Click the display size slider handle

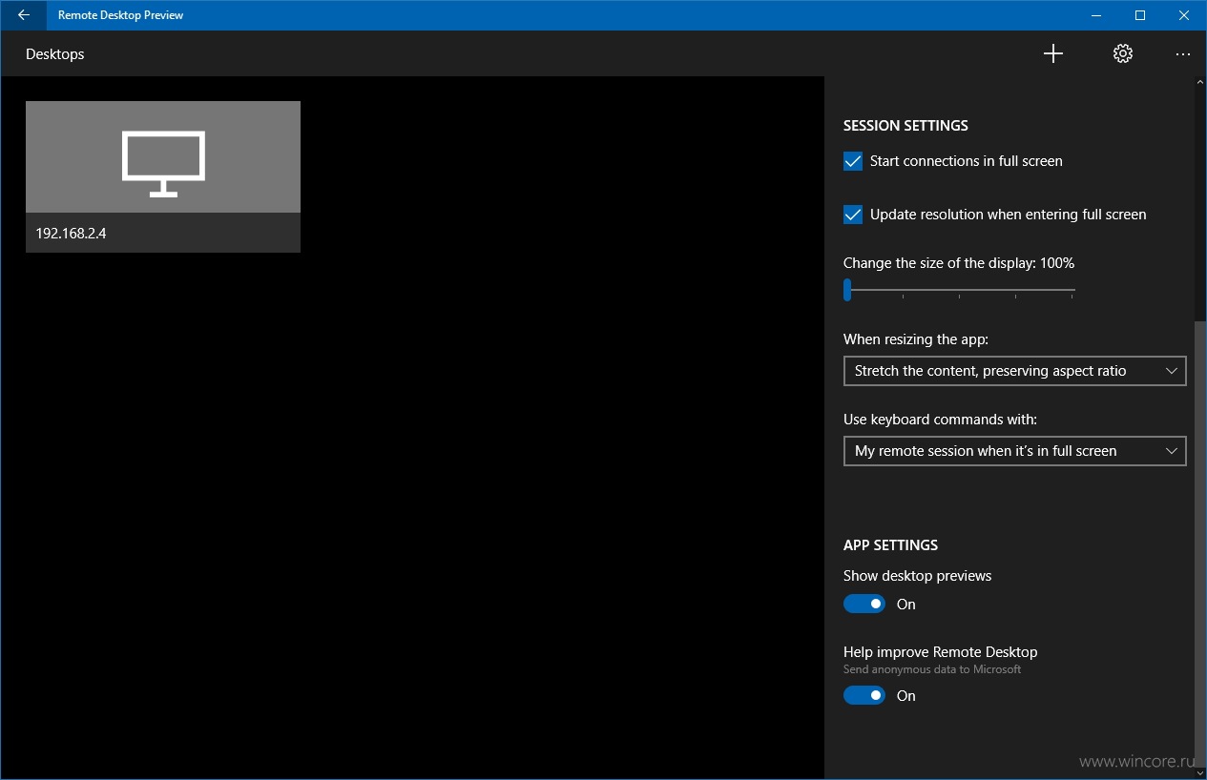coord(847,289)
